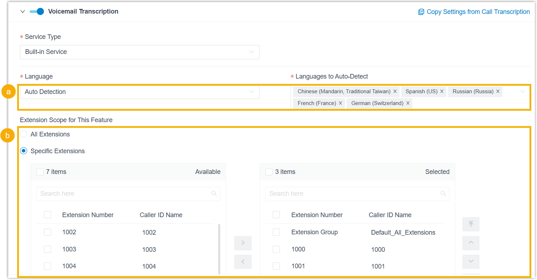Screen dimensions: 537x280
Task: Click the Selected list search field
Action: point(357,194)
